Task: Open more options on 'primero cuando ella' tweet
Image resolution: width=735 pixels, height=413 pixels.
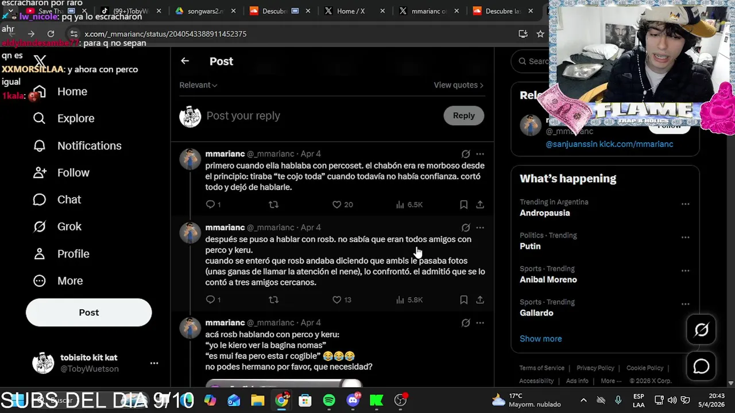Action: click(480, 154)
